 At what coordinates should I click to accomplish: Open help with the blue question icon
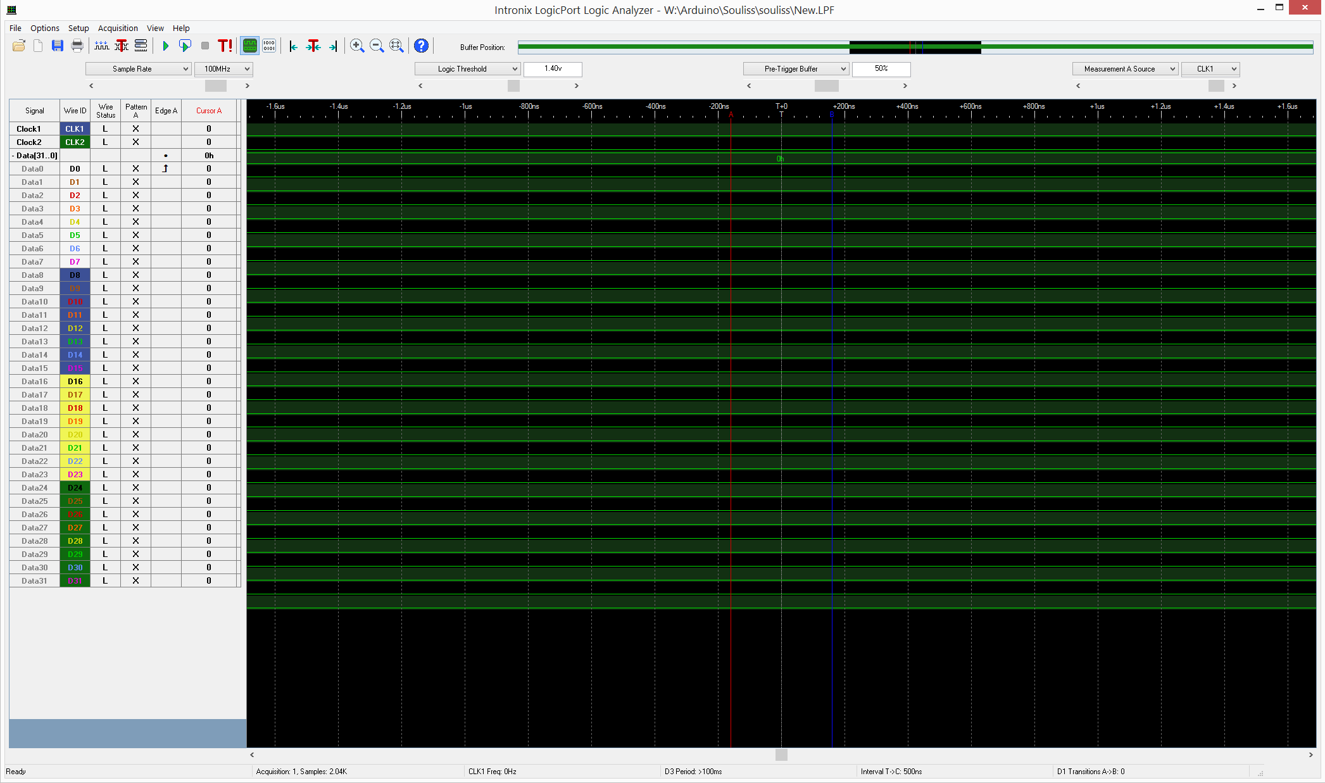[421, 46]
